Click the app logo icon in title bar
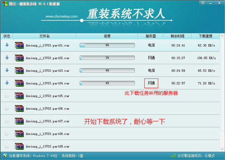 click(3, 3)
